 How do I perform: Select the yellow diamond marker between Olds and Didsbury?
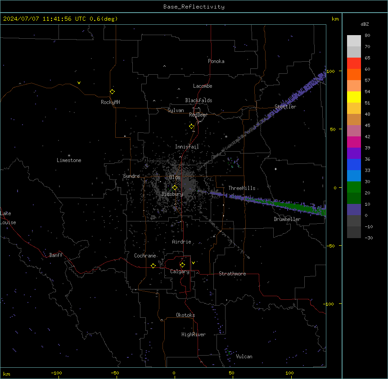pos(175,188)
